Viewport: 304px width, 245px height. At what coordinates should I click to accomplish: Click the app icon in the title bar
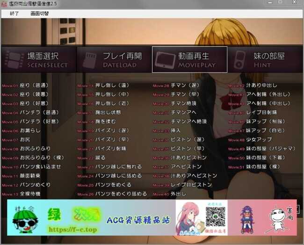click(4, 4)
